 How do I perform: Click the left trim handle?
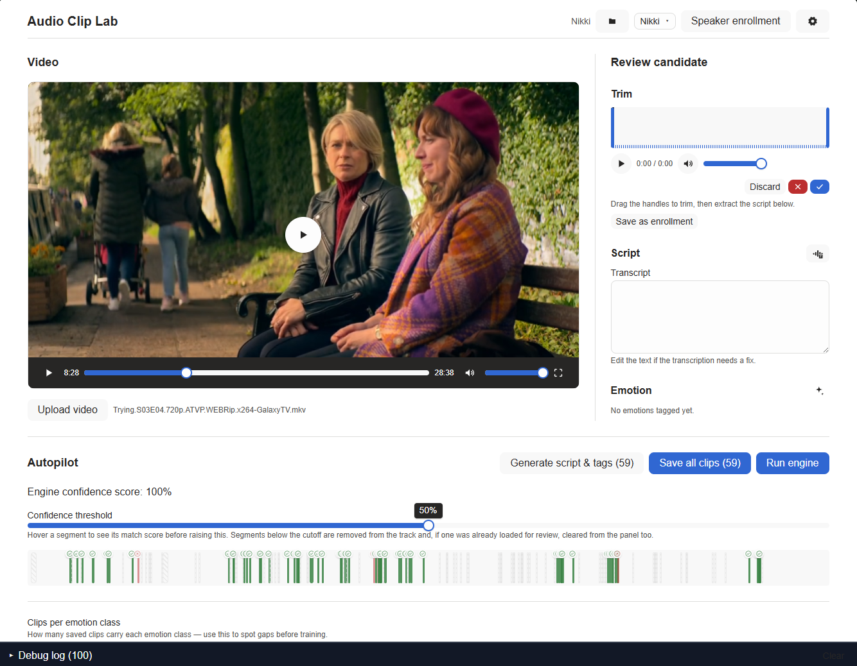click(x=613, y=128)
